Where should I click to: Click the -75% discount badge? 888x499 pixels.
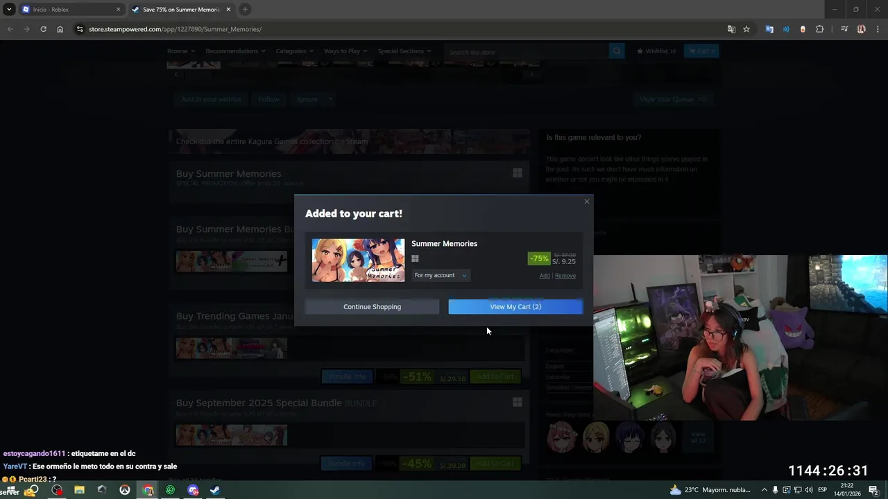(539, 259)
